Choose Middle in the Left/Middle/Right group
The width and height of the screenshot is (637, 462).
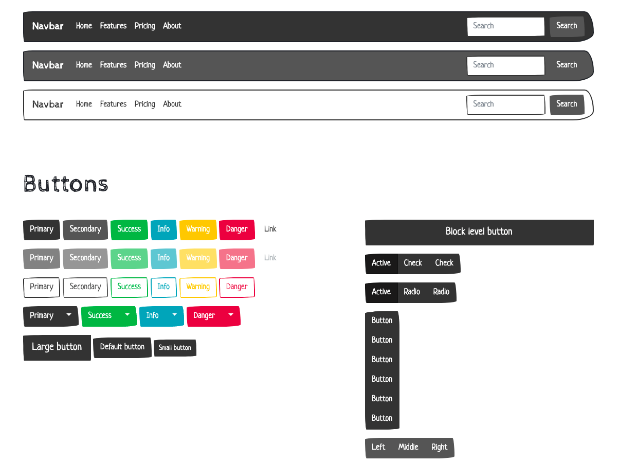[x=408, y=448]
